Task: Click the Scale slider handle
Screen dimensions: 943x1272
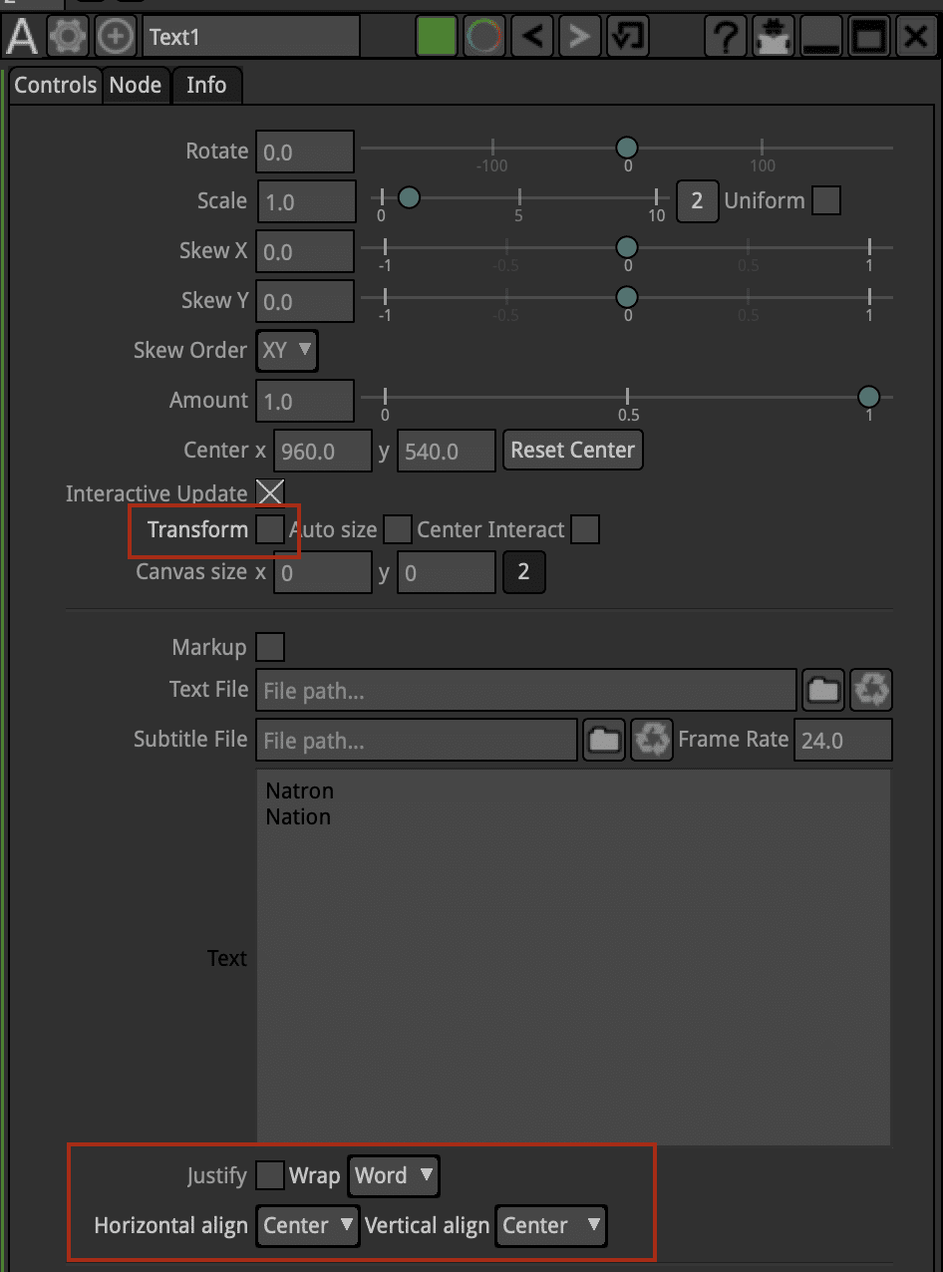Action: pyautogui.click(x=408, y=198)
